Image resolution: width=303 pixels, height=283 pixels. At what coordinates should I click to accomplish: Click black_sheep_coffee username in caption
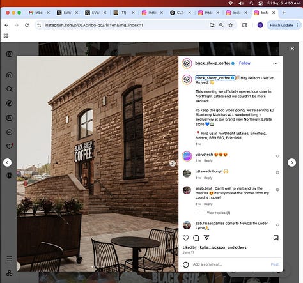(x=213, y=78)
